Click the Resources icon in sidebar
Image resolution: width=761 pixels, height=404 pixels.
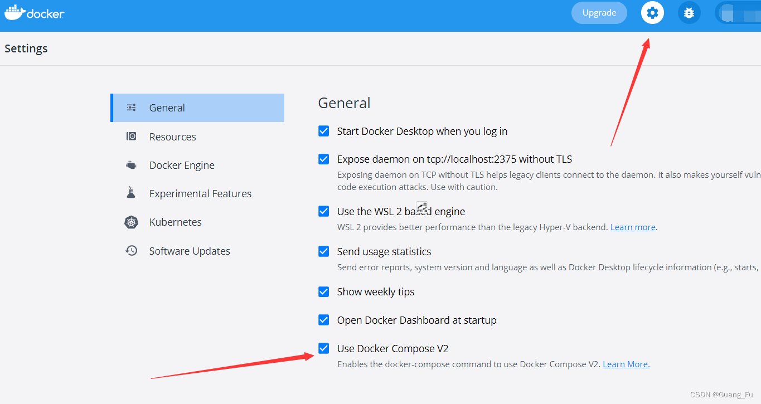click(132, 136)
